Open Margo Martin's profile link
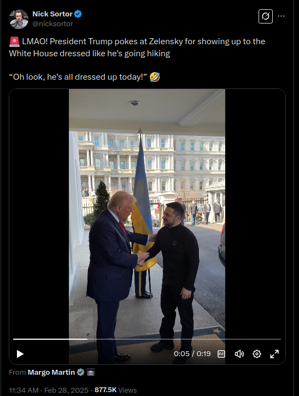This screenshot has width=299, height=396. [51, 373]
